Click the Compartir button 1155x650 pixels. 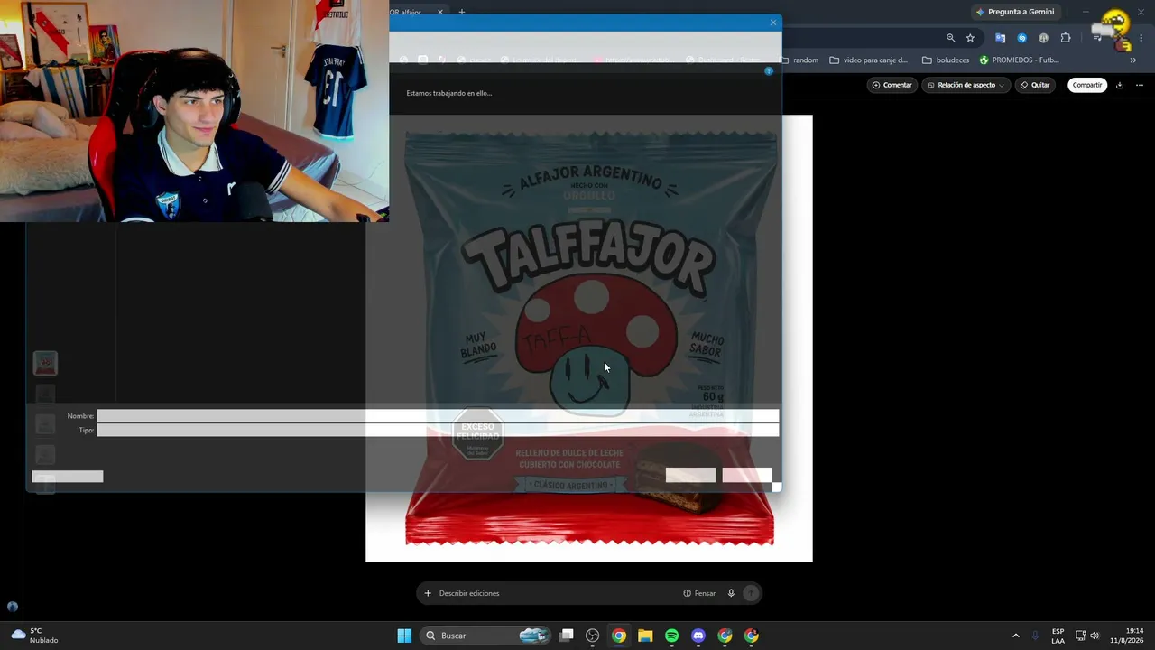(1087, 85)
